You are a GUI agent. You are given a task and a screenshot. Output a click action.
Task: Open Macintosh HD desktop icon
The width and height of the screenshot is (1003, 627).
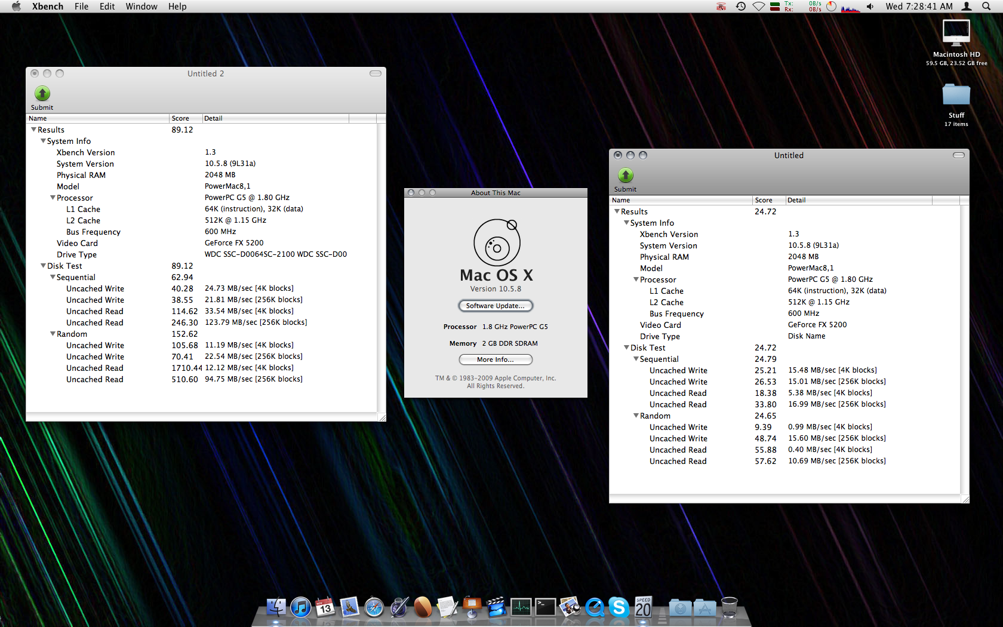956,33
